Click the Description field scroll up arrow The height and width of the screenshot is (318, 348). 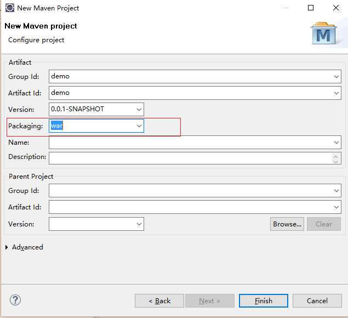coord(335,156)
